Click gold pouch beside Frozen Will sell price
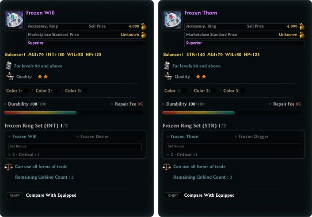 (144, 26)
